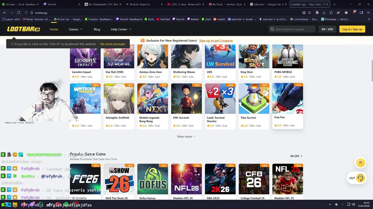Click the lootbar.gg address bar
The width and height of the screenshot is (373, 209).
pyautogui.click(x=163, y=13)
